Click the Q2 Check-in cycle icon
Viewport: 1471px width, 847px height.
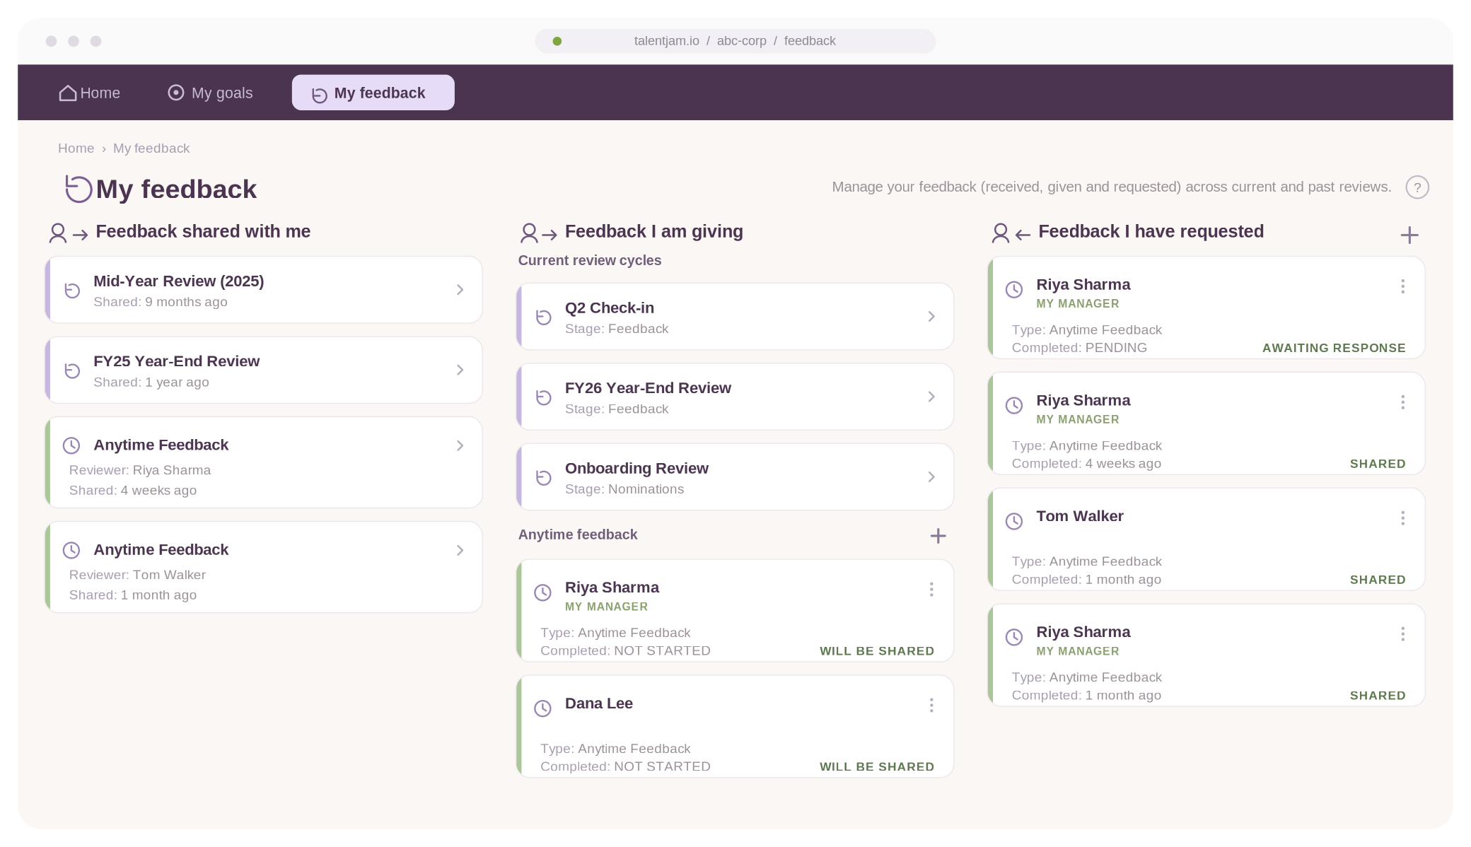pos(544,317)
